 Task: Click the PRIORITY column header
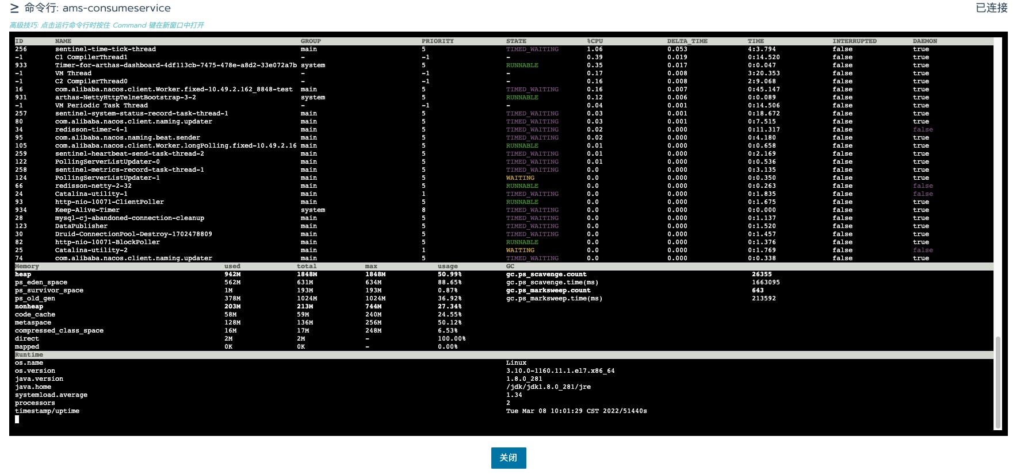pos(438,41)
